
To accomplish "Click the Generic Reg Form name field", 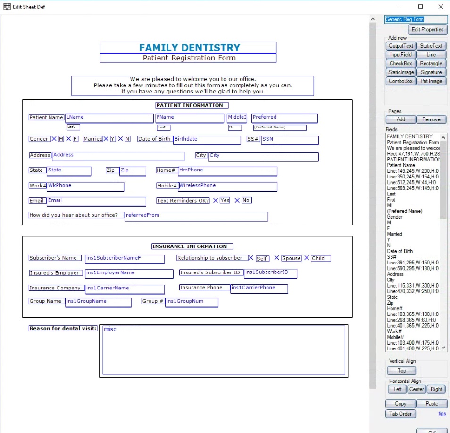I will [416, 19].
